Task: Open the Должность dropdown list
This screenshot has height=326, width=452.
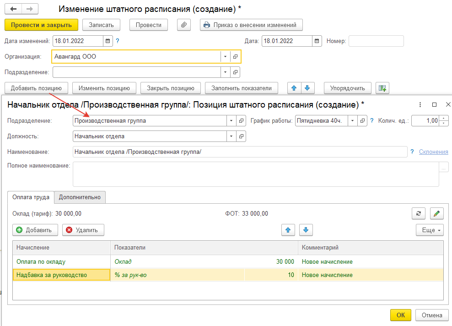Action: 231,136
